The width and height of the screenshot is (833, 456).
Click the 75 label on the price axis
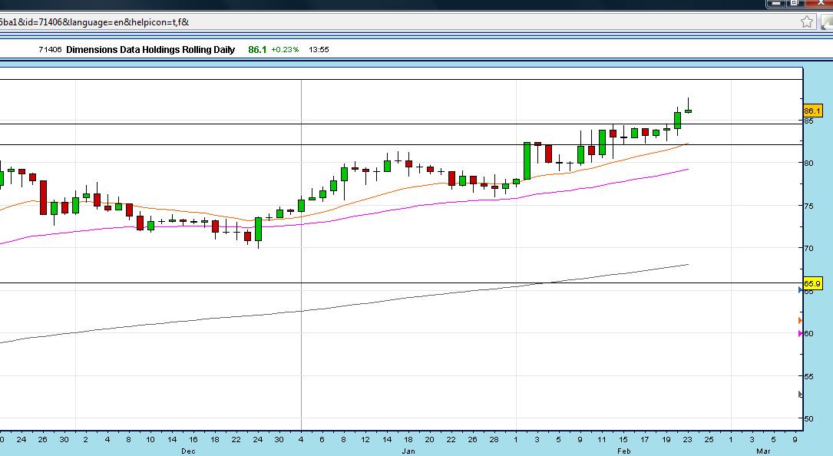pyautogui.click(x=808, y=207)
